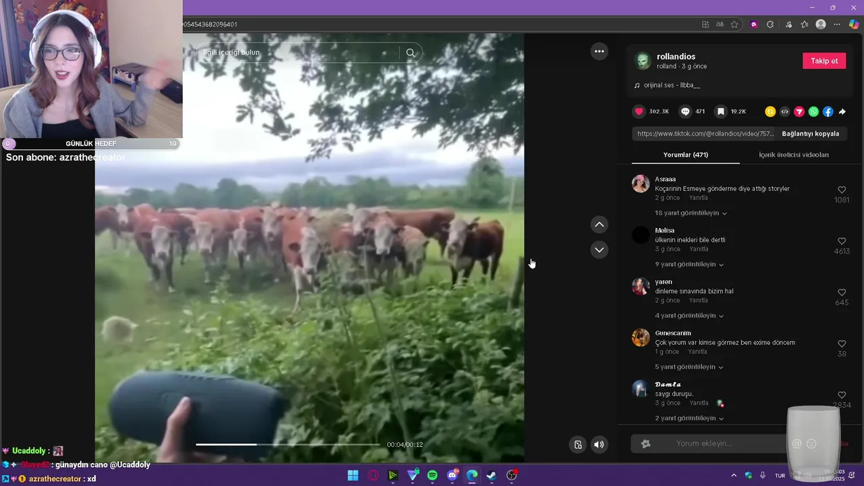
Task: Switch to Yorumlar (471) tab
Action: [x=685, y=155]
